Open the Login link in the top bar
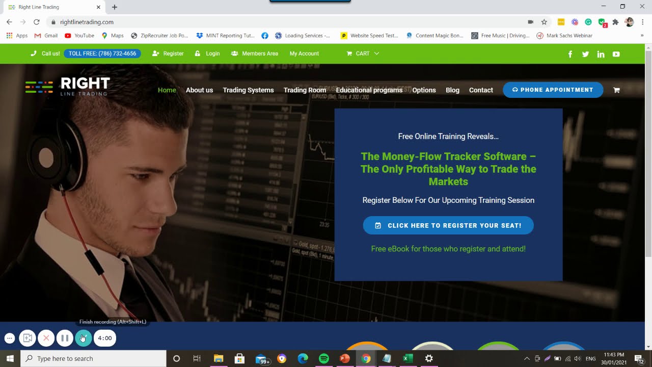The height and width of the screenshot is (367, 652). [x=207, y=54]
